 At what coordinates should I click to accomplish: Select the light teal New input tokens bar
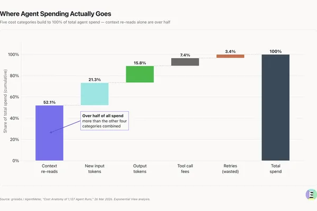click(95, 94)
